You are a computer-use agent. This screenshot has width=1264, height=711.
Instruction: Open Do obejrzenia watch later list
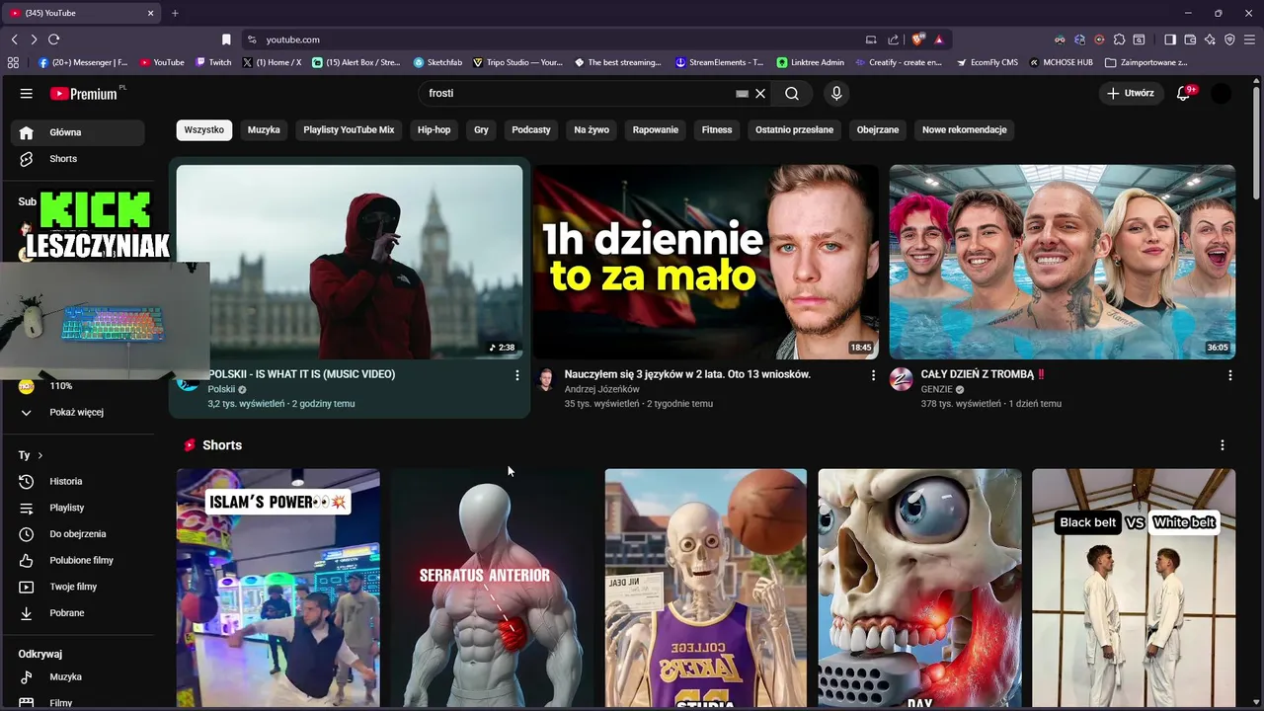pyautogui.click(x=77, y=534)
